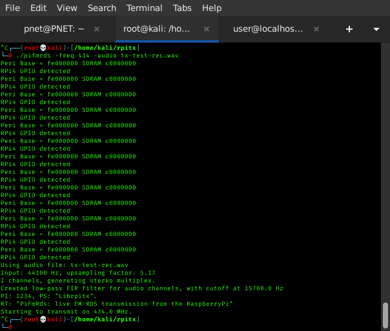The width and height of the screenshot is (390, 331).
Task: Close the root@kali tab
Action: pyautogui.click(x=207, y=29)
